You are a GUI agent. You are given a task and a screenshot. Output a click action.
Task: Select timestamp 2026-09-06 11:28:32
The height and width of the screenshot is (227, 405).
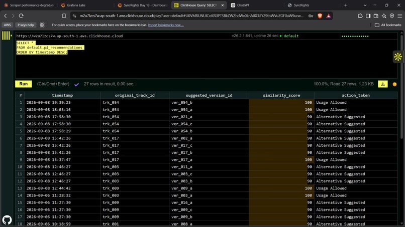click(62, 195)
